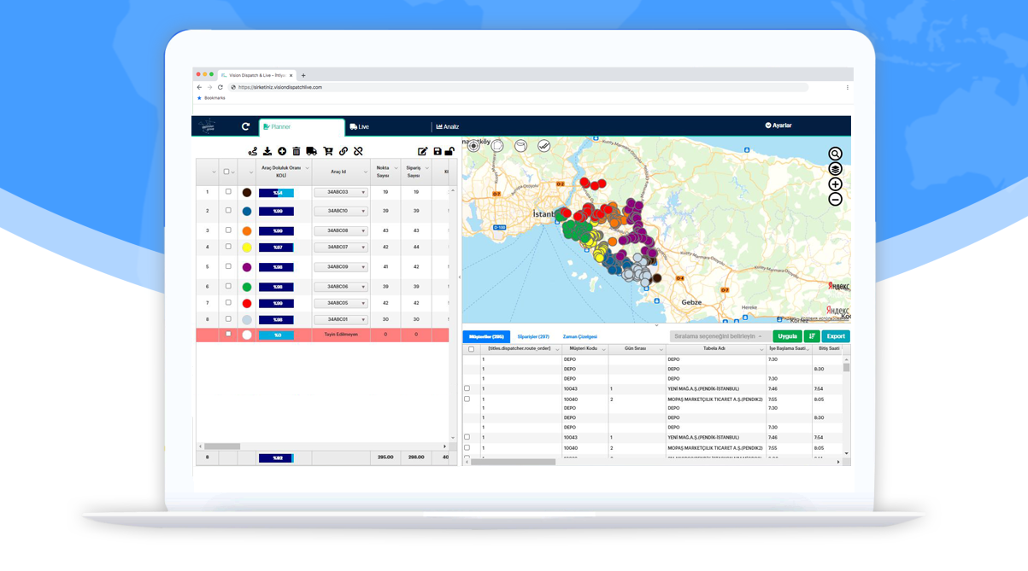Click the trash delete icon in the toolbar
This screenshot has height=571, width=1028.
pyautogui.click(x=297, y=151)
